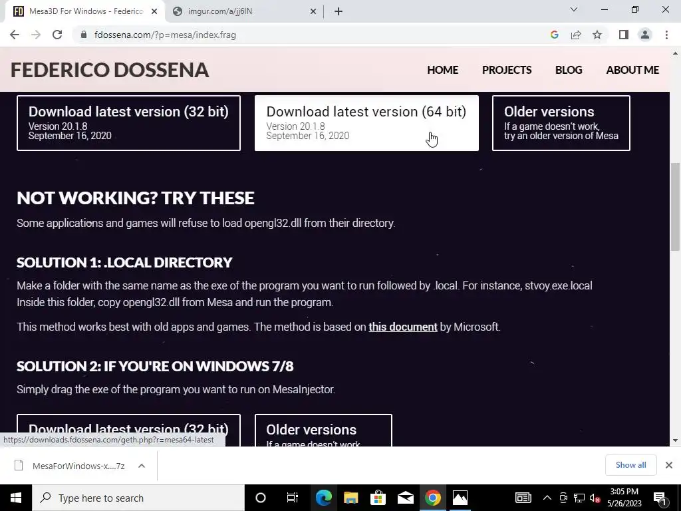Show all downloads

(x=630, y=465)
